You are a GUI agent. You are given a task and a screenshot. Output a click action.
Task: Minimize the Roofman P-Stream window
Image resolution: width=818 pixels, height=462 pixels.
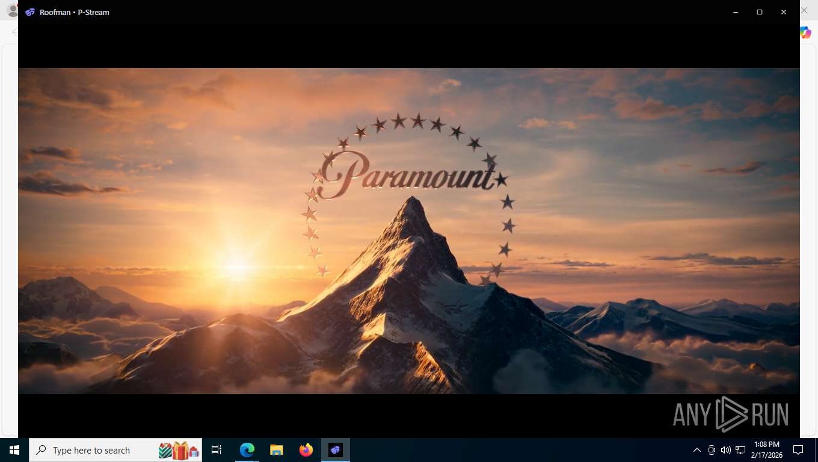(x=736, y=12)
